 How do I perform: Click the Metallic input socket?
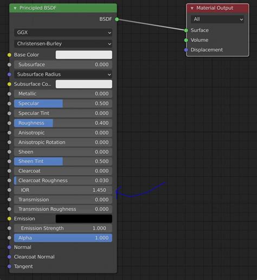coord(9,94)
